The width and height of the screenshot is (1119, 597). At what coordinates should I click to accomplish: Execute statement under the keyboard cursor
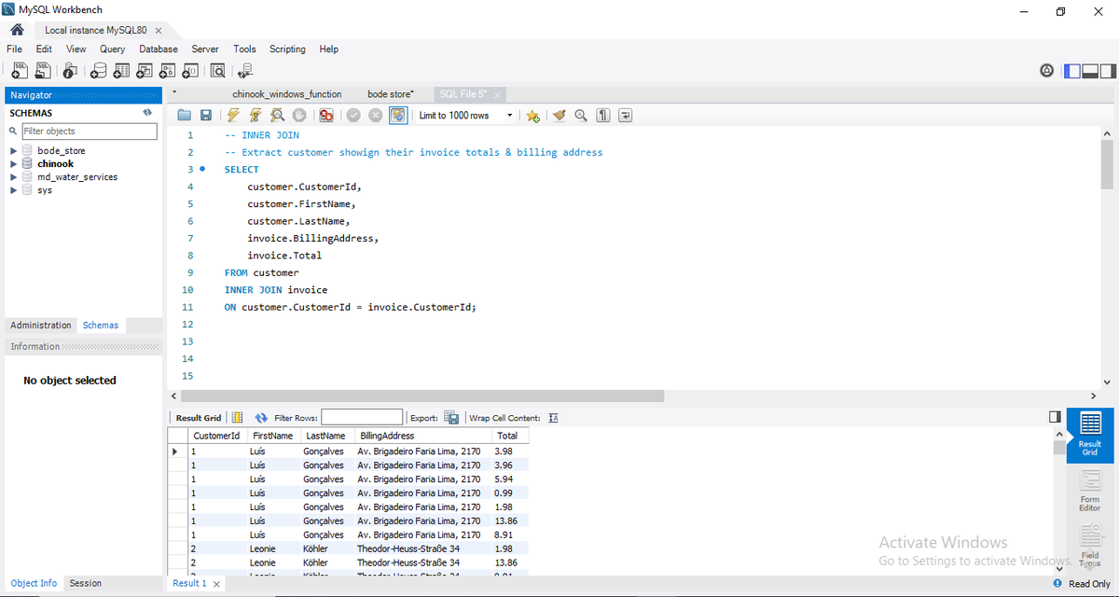tap(255, 116)
